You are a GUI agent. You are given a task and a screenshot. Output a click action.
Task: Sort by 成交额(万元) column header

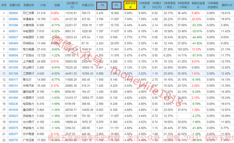click(x=72, y=5)
